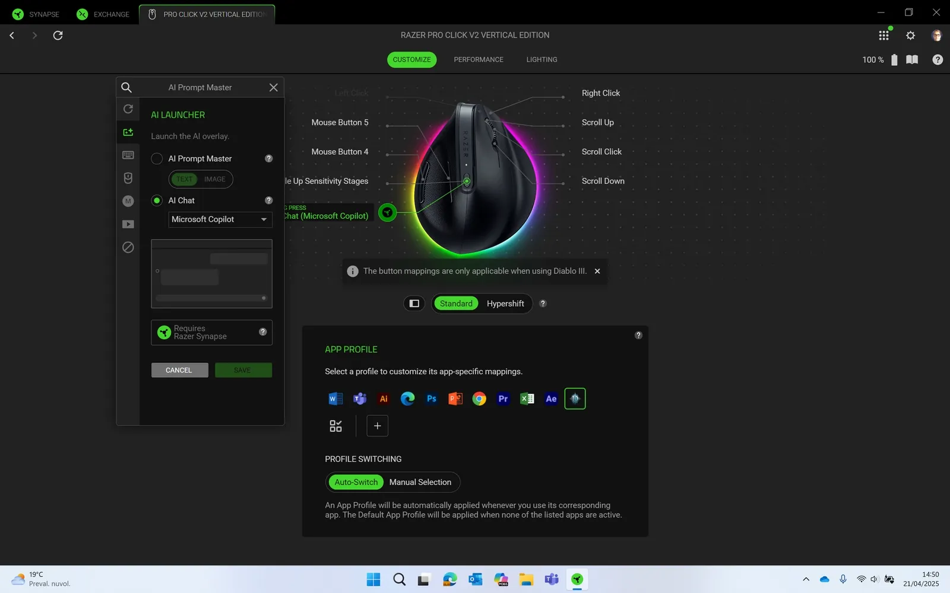Select the AI Prompt Master radio button
Image resolution: width=950 pixels, height=593 pixels.
[x=156, y=158]
